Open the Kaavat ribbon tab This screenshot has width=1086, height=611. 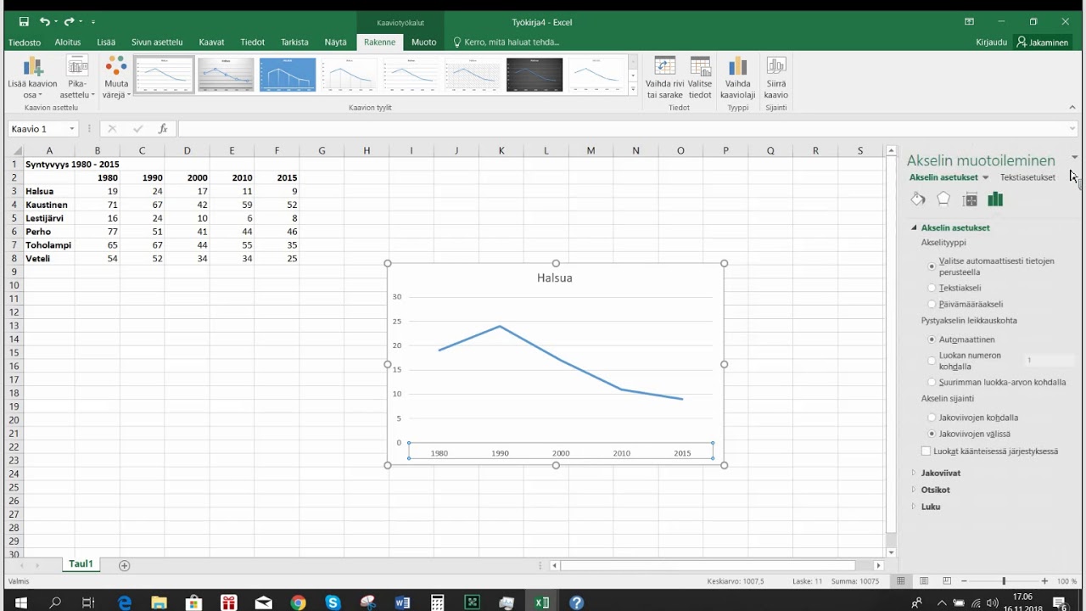211,42
